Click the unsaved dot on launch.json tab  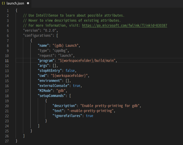pos(28,3)
